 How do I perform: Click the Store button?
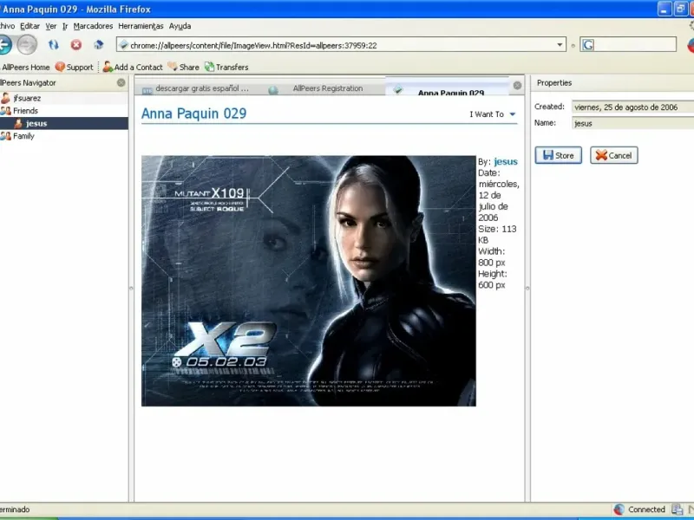(x=558, y=155)
